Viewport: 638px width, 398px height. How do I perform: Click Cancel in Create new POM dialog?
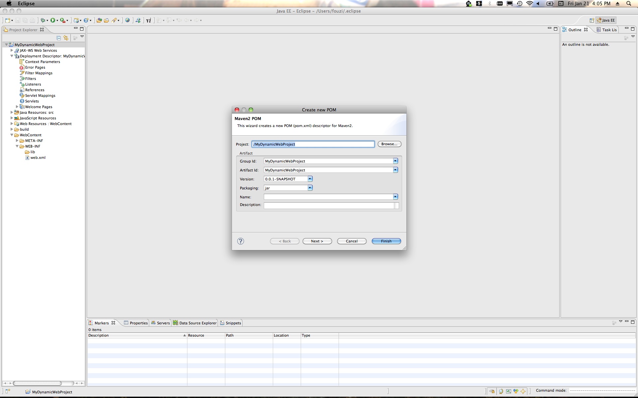pos(352,241)
